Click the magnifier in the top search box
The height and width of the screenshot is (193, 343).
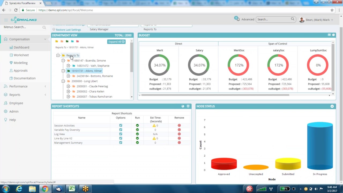pos(293,19)
